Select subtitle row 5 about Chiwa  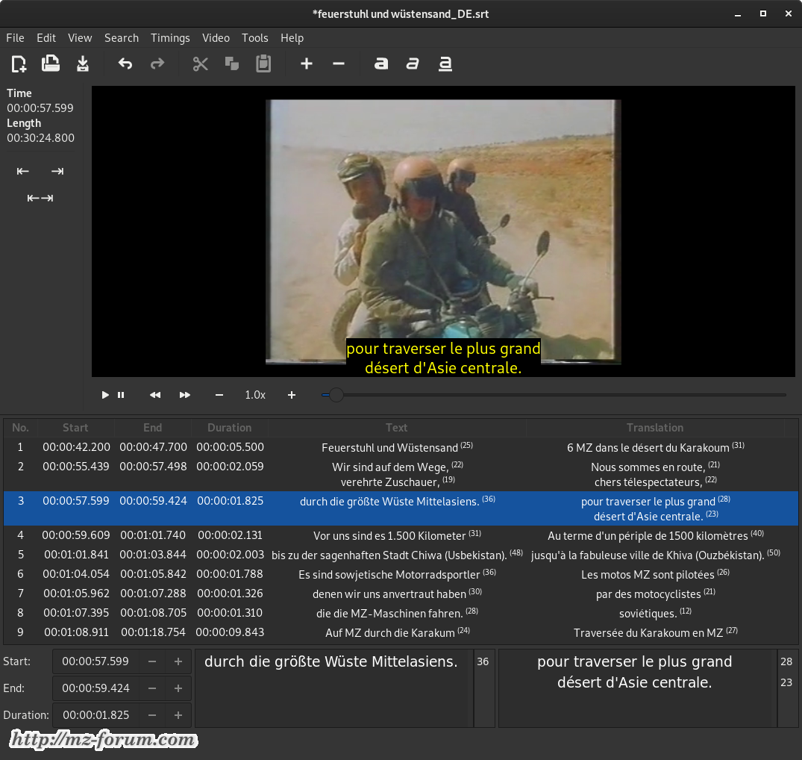395,555
